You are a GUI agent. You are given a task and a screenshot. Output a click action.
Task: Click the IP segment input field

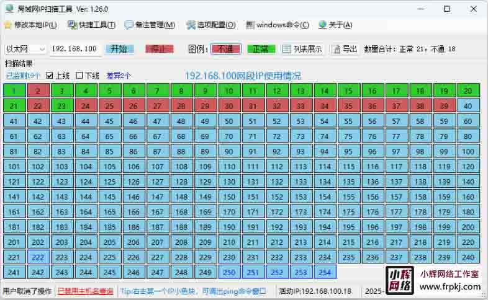click(75, 49)
